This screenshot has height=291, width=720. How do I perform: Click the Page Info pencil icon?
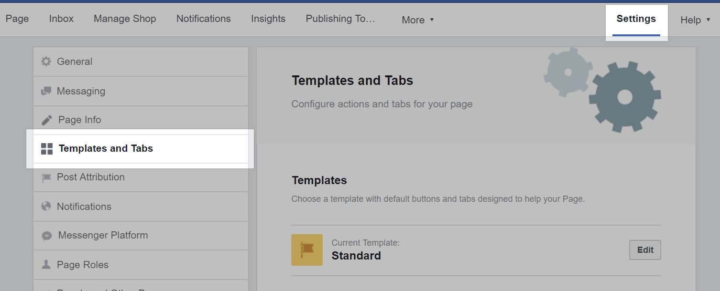click(x=46, y=120)
